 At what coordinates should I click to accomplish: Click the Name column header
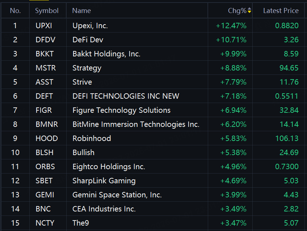pos(81,10)
